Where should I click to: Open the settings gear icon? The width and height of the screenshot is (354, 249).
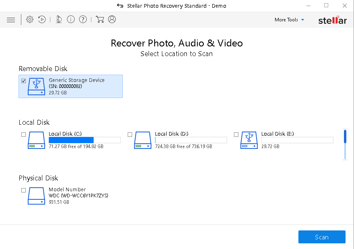pos(29,19)
